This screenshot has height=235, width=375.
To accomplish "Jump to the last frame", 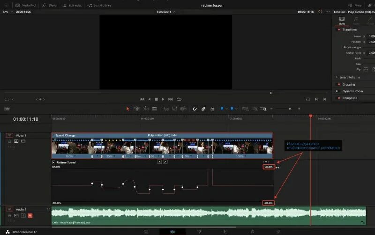I will click(x=171, y=99).
